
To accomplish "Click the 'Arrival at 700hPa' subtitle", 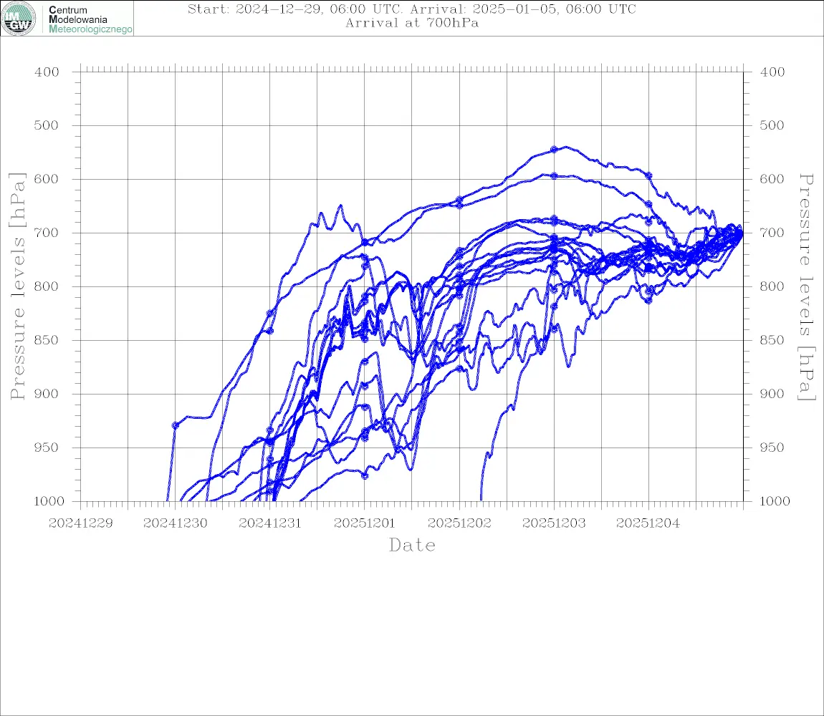I will pos(412,23).
